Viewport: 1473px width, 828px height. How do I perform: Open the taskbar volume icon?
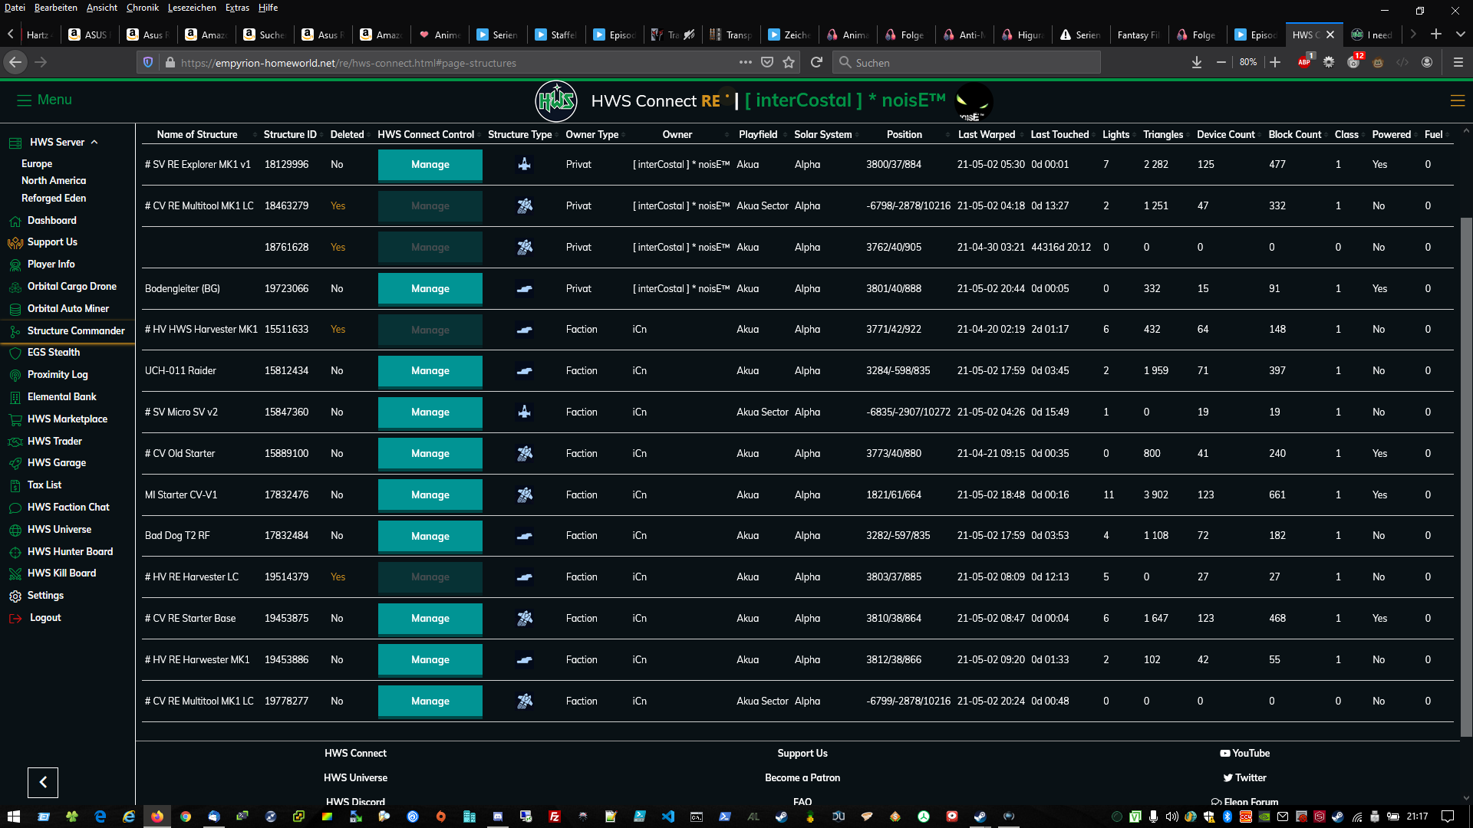(x=1171, y=816)
